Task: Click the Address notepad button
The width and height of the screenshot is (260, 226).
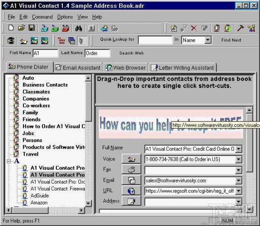Action: pos(131,201)
